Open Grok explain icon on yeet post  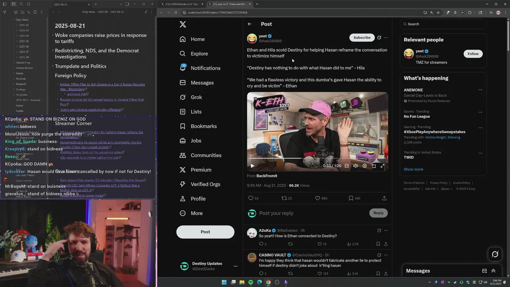tap(379, 37)
